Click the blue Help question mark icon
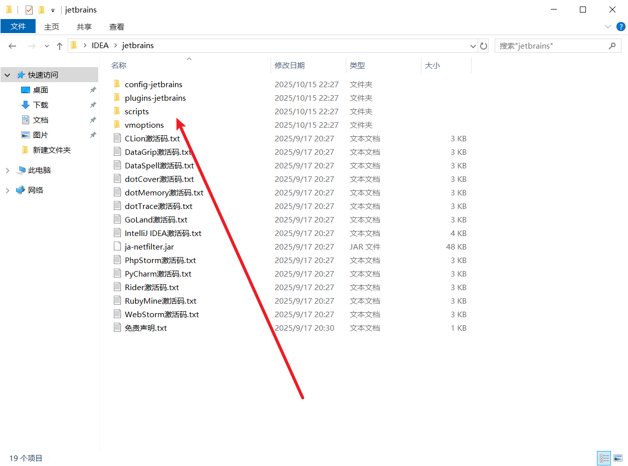 click(x=619, y=27)
